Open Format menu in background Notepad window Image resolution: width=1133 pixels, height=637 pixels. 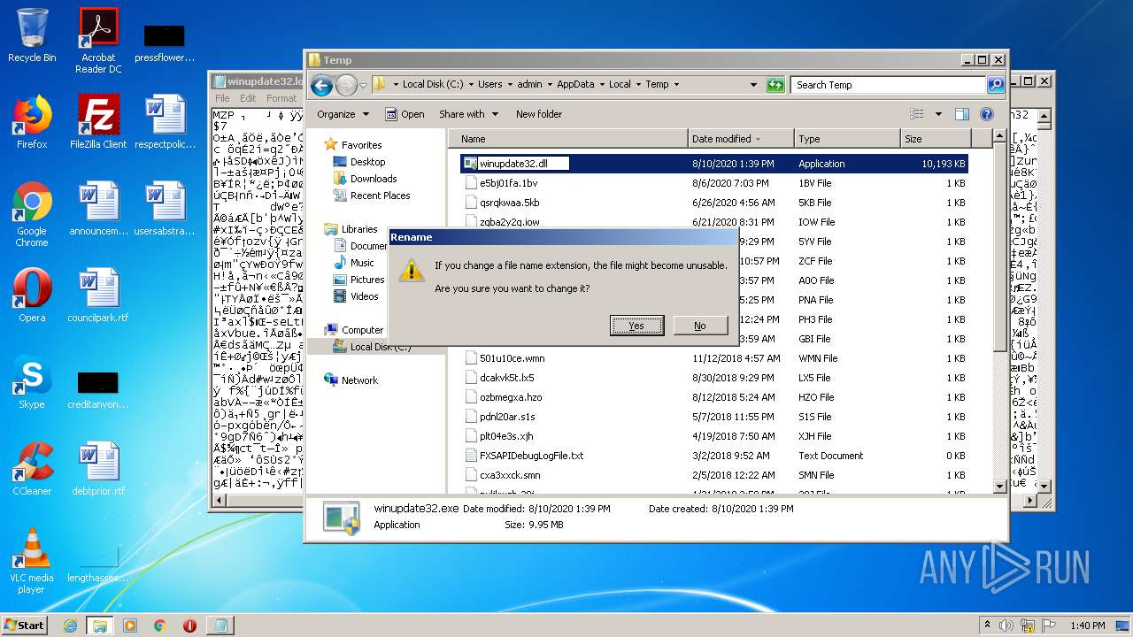click(x=281, y=98)
